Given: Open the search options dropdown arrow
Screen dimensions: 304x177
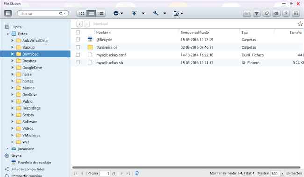Looking at the screenshot, I should [65, 14].
